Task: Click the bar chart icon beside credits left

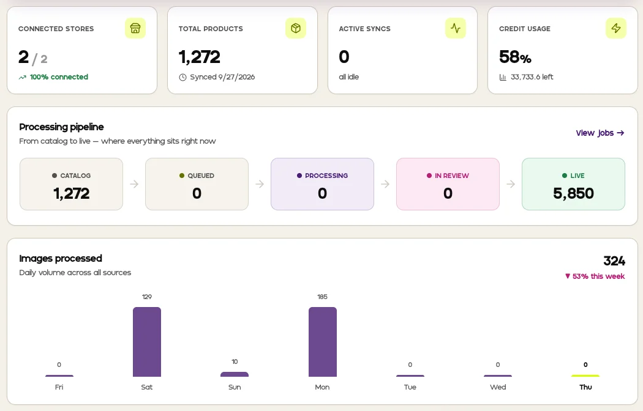Action: (x=503, y=78)
